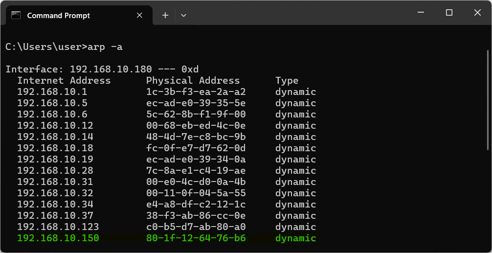Expand the new tab profile dropdown
Viewport: 492px width, 253px height.
pos(183,15)
